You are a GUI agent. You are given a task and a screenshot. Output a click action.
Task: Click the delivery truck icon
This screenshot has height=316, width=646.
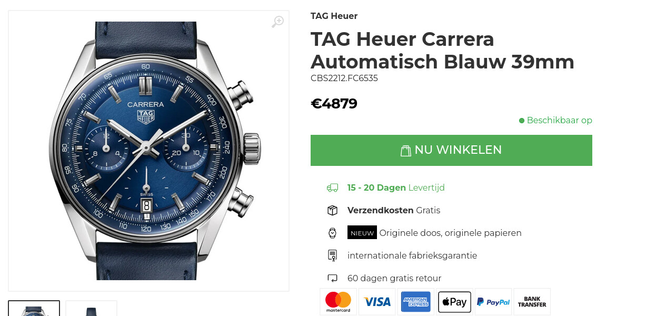332,187
